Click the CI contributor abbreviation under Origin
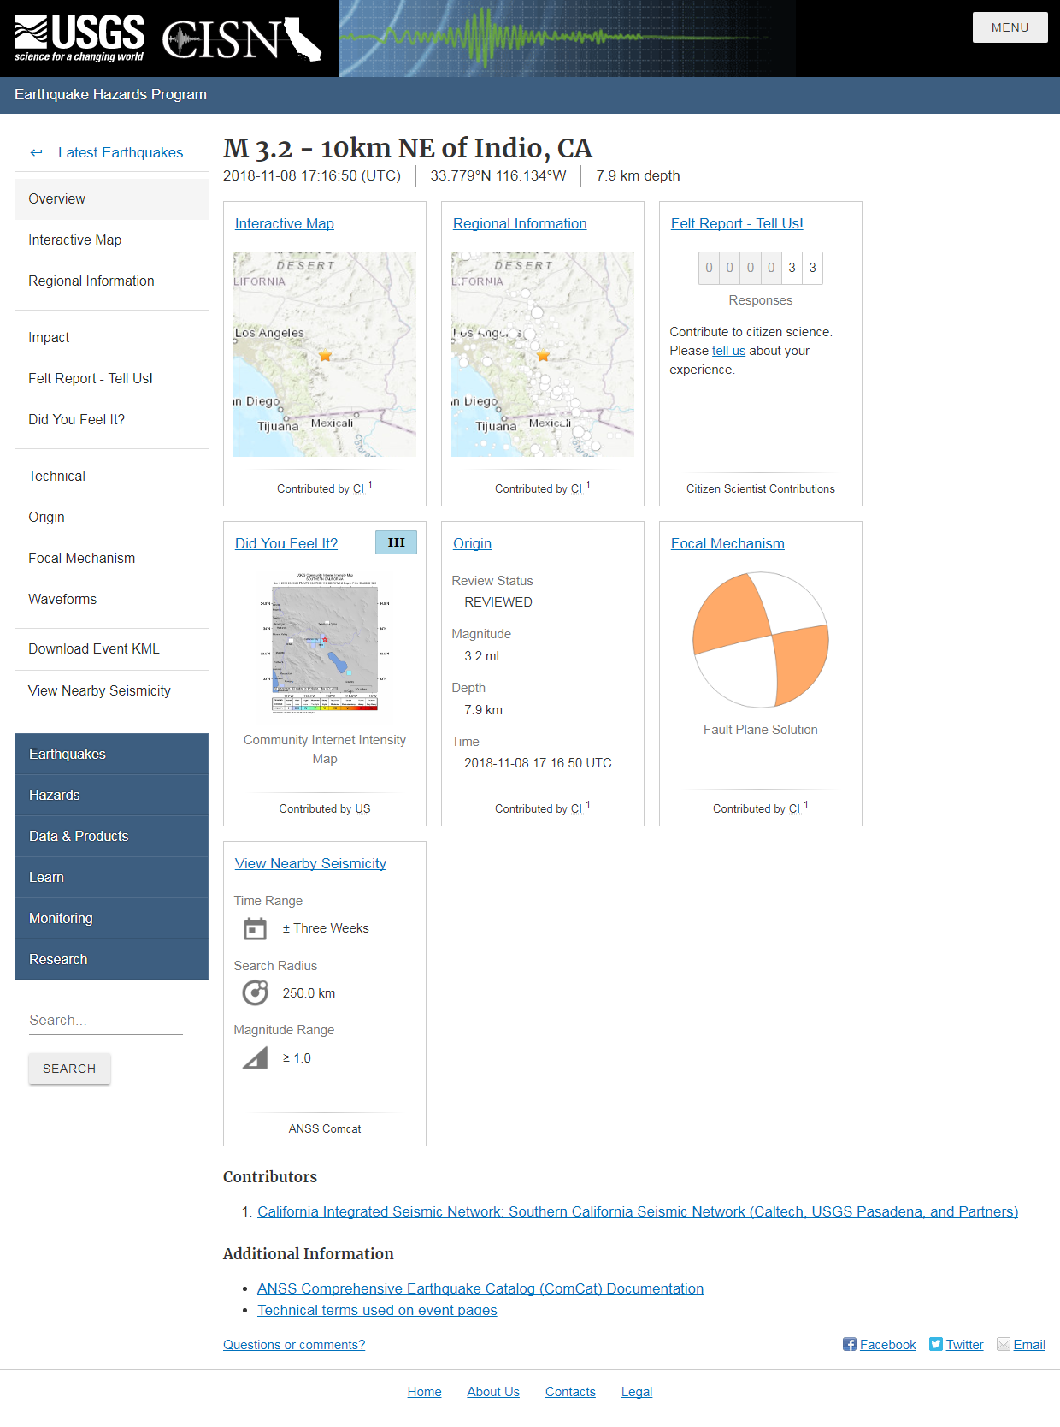Image resolution: width=1060 pixels, height=1427 pixels. (x=577, y=808)
